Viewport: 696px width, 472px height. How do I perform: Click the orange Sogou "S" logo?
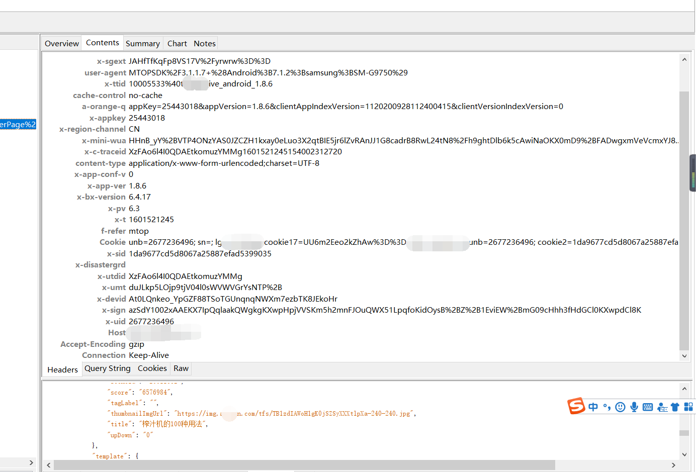pyautogui.click(x=577, y=407)
